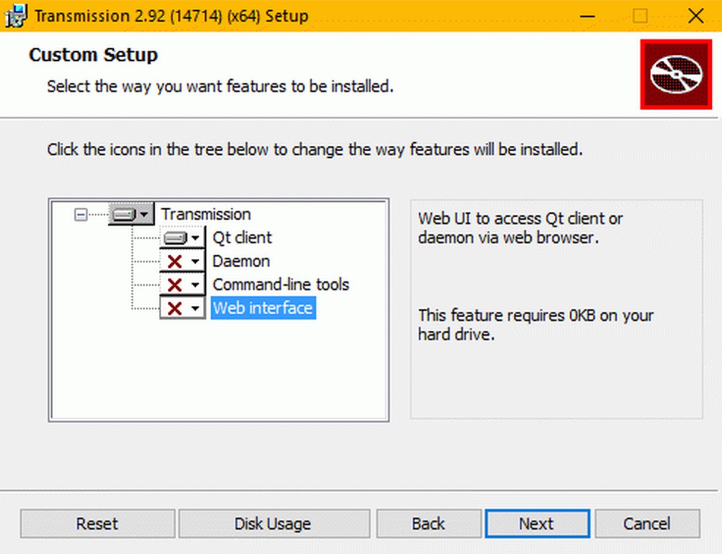Select the Qt client feature row
The height and width of the screenshot is (554, 722).
(242, 238)
